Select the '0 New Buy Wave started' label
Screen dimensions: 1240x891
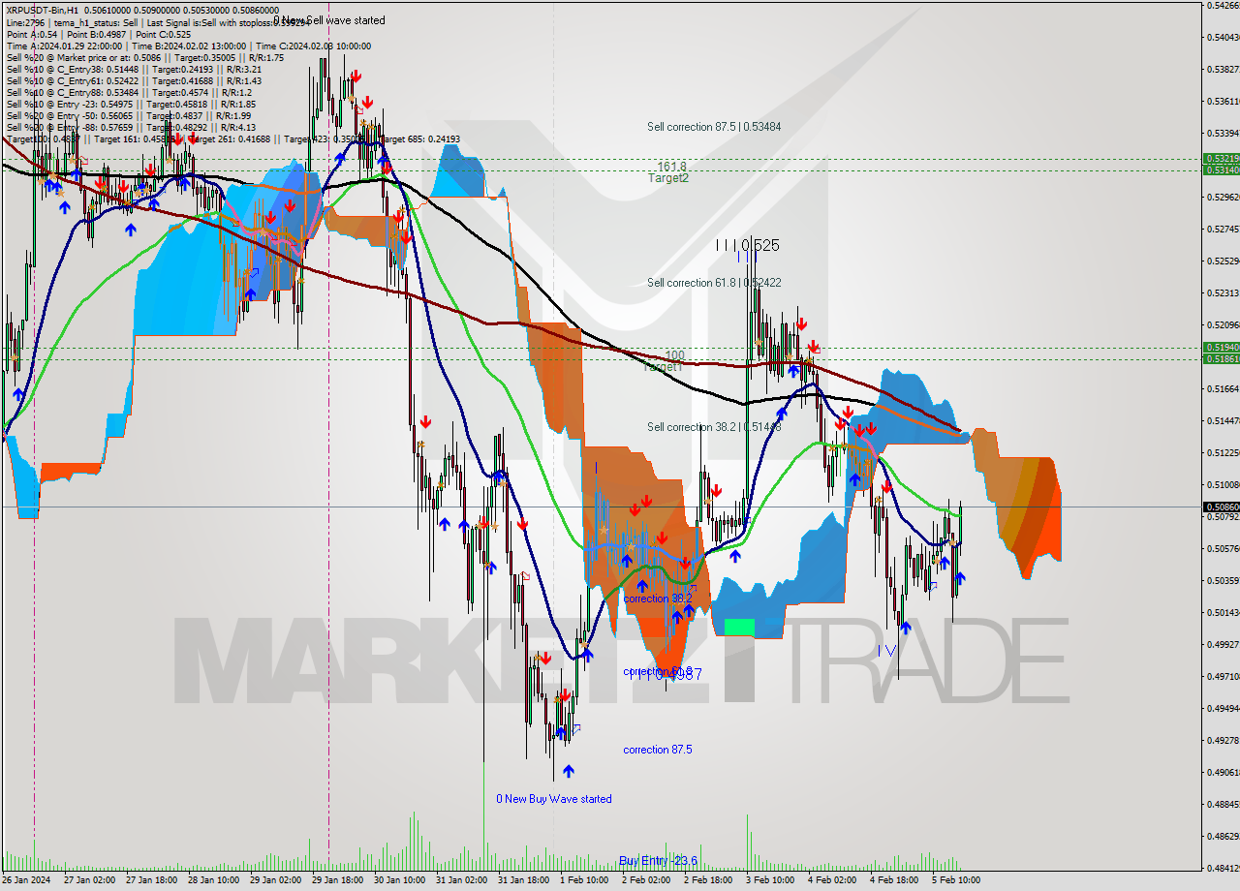554,799
